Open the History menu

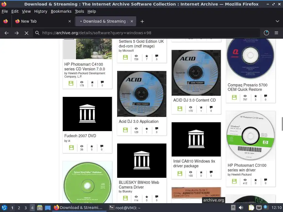pos(41,11)
